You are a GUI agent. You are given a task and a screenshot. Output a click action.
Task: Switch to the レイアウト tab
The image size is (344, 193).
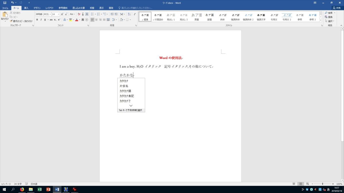[x=50, y=8]
